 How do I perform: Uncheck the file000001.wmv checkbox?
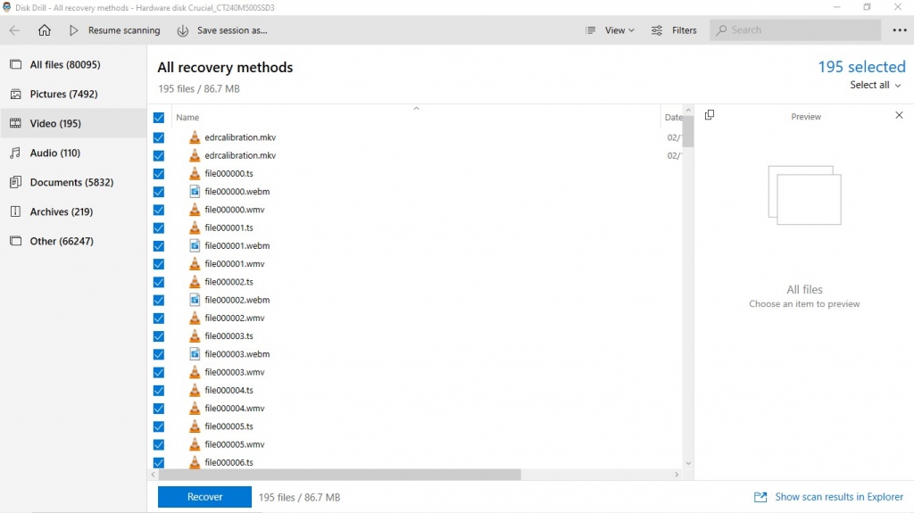pos(159,264)
